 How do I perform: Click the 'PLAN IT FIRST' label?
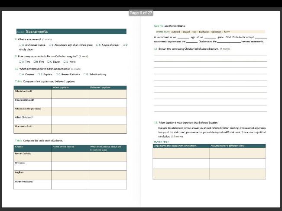[x=161, y=142]
